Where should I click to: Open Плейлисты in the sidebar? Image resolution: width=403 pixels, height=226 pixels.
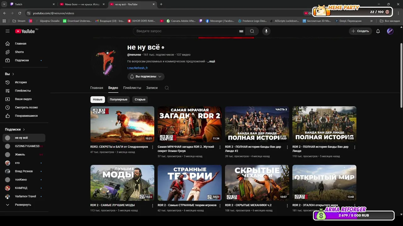point(24,91)
